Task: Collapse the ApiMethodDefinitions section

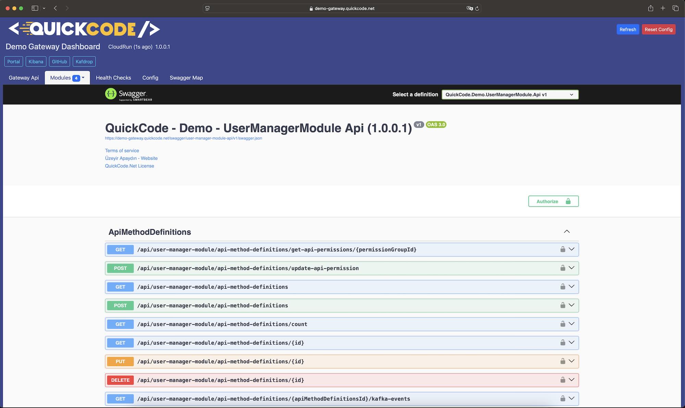Action: coord(567,232)
